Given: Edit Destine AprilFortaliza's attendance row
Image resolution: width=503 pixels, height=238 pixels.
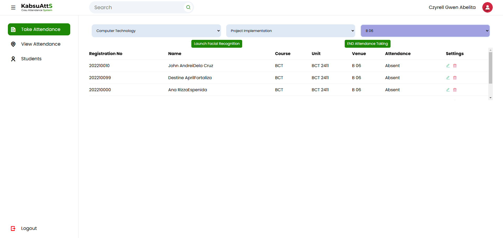Looking at the screenshot, I should point(448,78).
